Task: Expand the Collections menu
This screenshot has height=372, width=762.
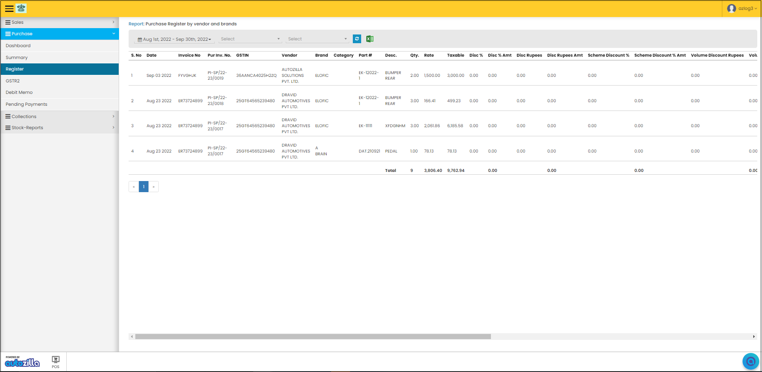Action: click(60, 116)
